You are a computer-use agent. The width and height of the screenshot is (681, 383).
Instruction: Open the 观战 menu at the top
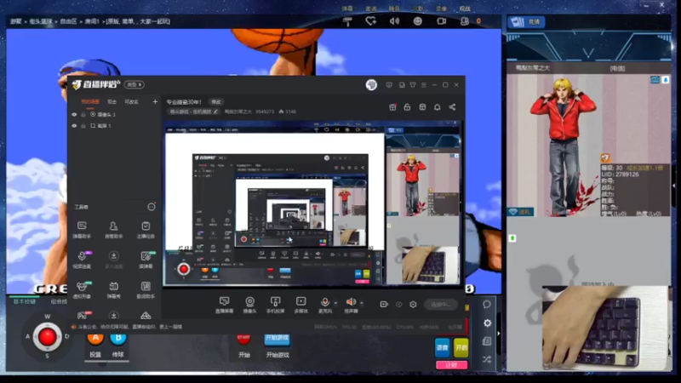(465, 9)
